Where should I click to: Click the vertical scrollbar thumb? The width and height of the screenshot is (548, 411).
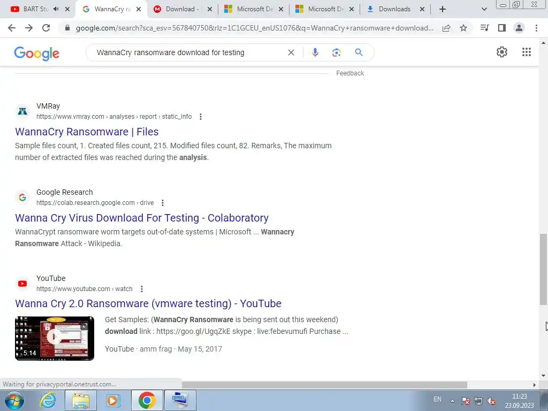coord(543,269)
